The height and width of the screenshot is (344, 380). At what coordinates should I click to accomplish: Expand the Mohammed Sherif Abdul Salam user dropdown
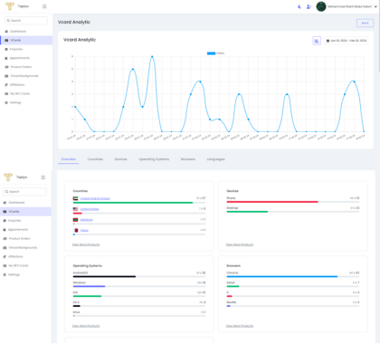tap(352, 6)
